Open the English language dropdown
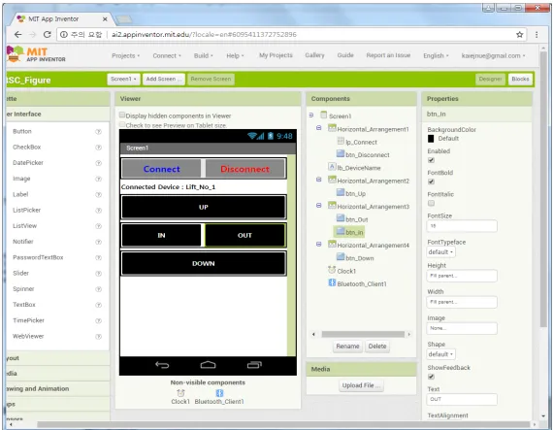Viewport: 553px width, 430px height. click(436, 55)
